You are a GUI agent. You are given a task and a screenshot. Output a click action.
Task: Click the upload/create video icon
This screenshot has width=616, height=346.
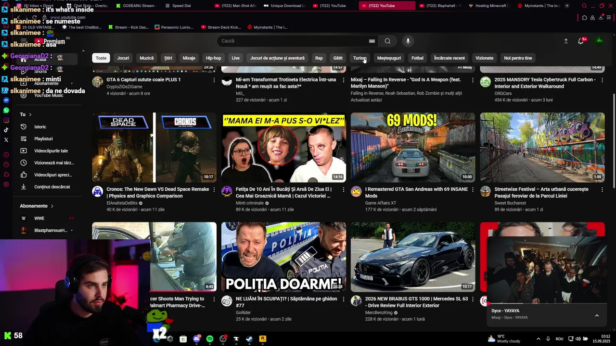[x=566, y=41]
